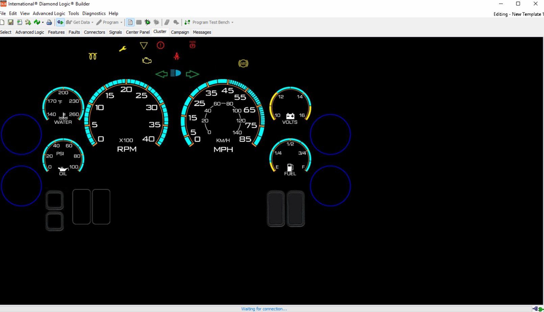This screenshot has height=312, width=544.
Task: Open the Advanced Logic menu
Action: (x=49, y=13)
